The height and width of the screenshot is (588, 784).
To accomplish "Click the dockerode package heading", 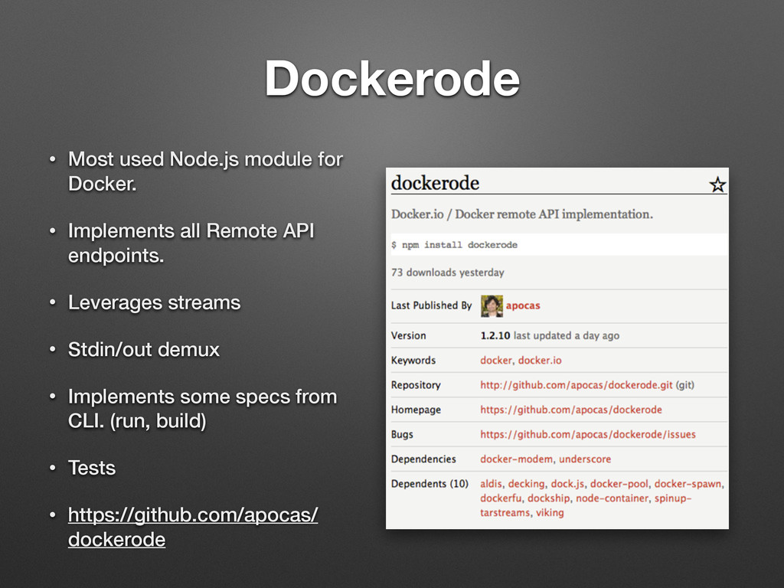I will (435, 183).
